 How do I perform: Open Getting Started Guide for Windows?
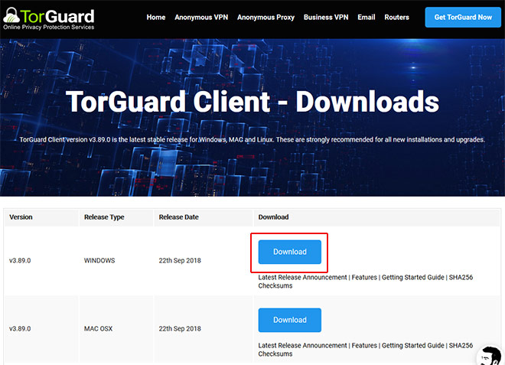coord(412,277)
